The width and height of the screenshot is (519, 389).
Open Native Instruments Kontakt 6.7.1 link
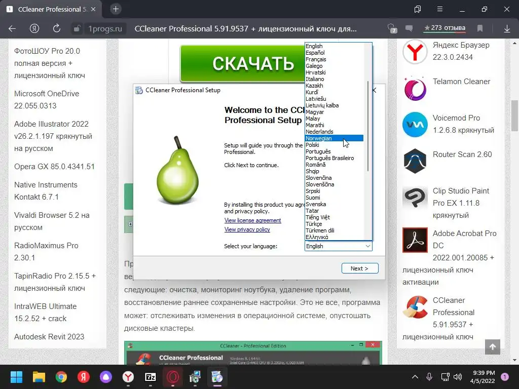pyautogui.click(x=46, y=191)
